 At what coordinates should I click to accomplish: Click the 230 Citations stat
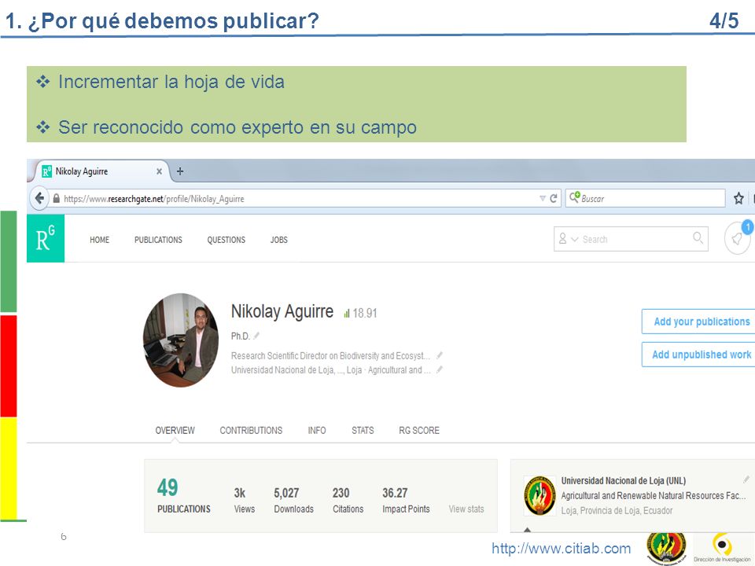tap(348, 500)
